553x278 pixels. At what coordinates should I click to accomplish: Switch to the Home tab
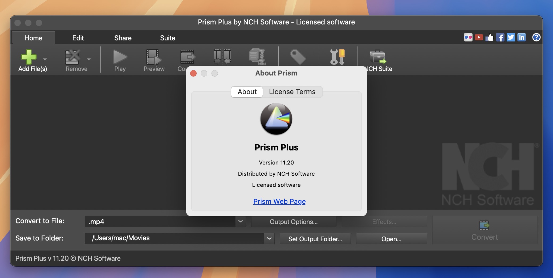(x=34, y=38)
